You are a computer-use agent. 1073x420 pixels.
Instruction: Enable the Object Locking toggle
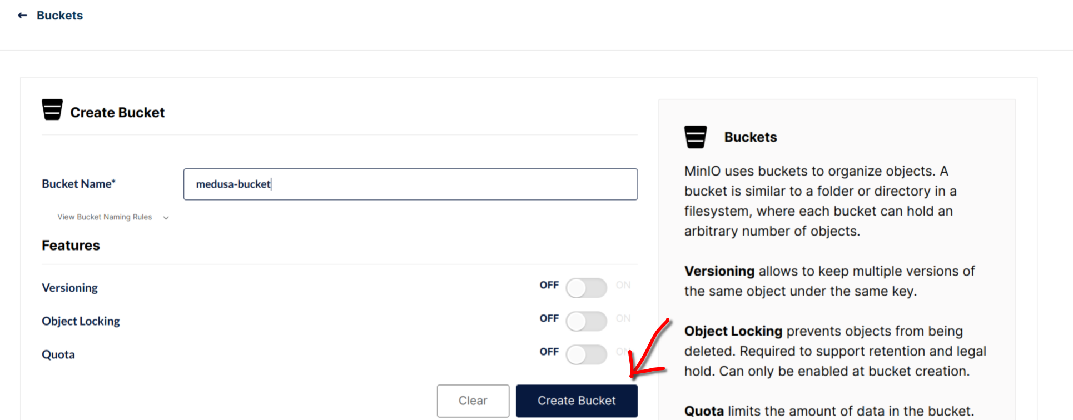(x=586, y=321)
